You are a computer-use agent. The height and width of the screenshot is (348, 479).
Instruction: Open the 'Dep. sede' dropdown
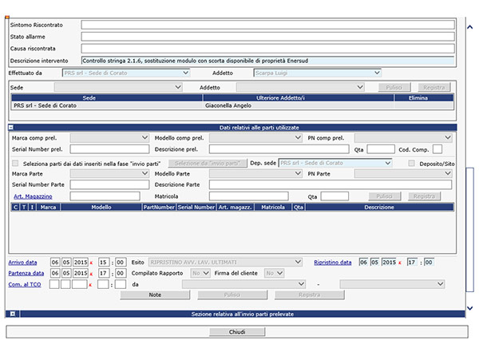coord(335,163)
